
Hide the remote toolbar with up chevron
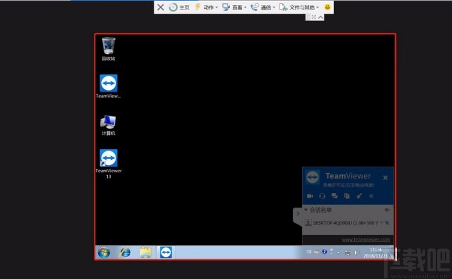coord(321,17)
